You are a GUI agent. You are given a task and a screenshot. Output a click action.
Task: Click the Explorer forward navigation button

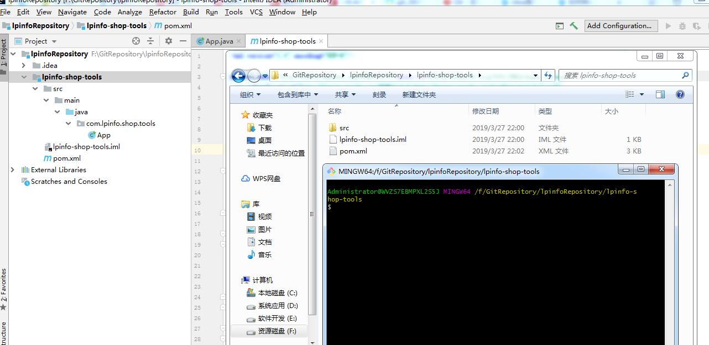click(x=254, y=76)
